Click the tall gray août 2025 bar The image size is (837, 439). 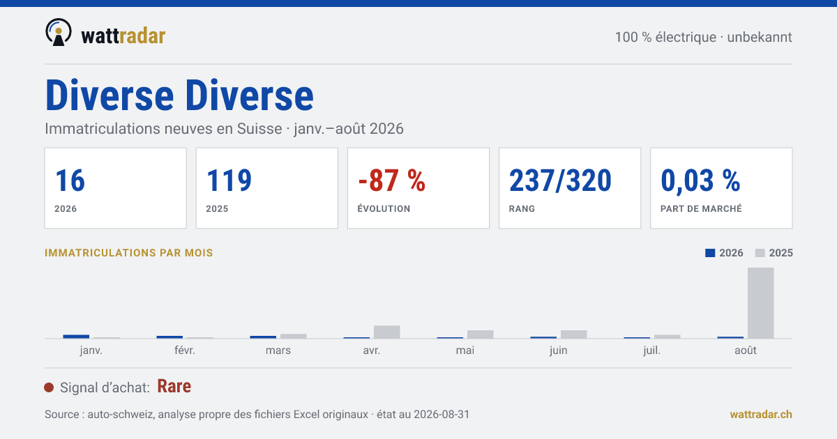pyautogui.click(x=761, y=303)
